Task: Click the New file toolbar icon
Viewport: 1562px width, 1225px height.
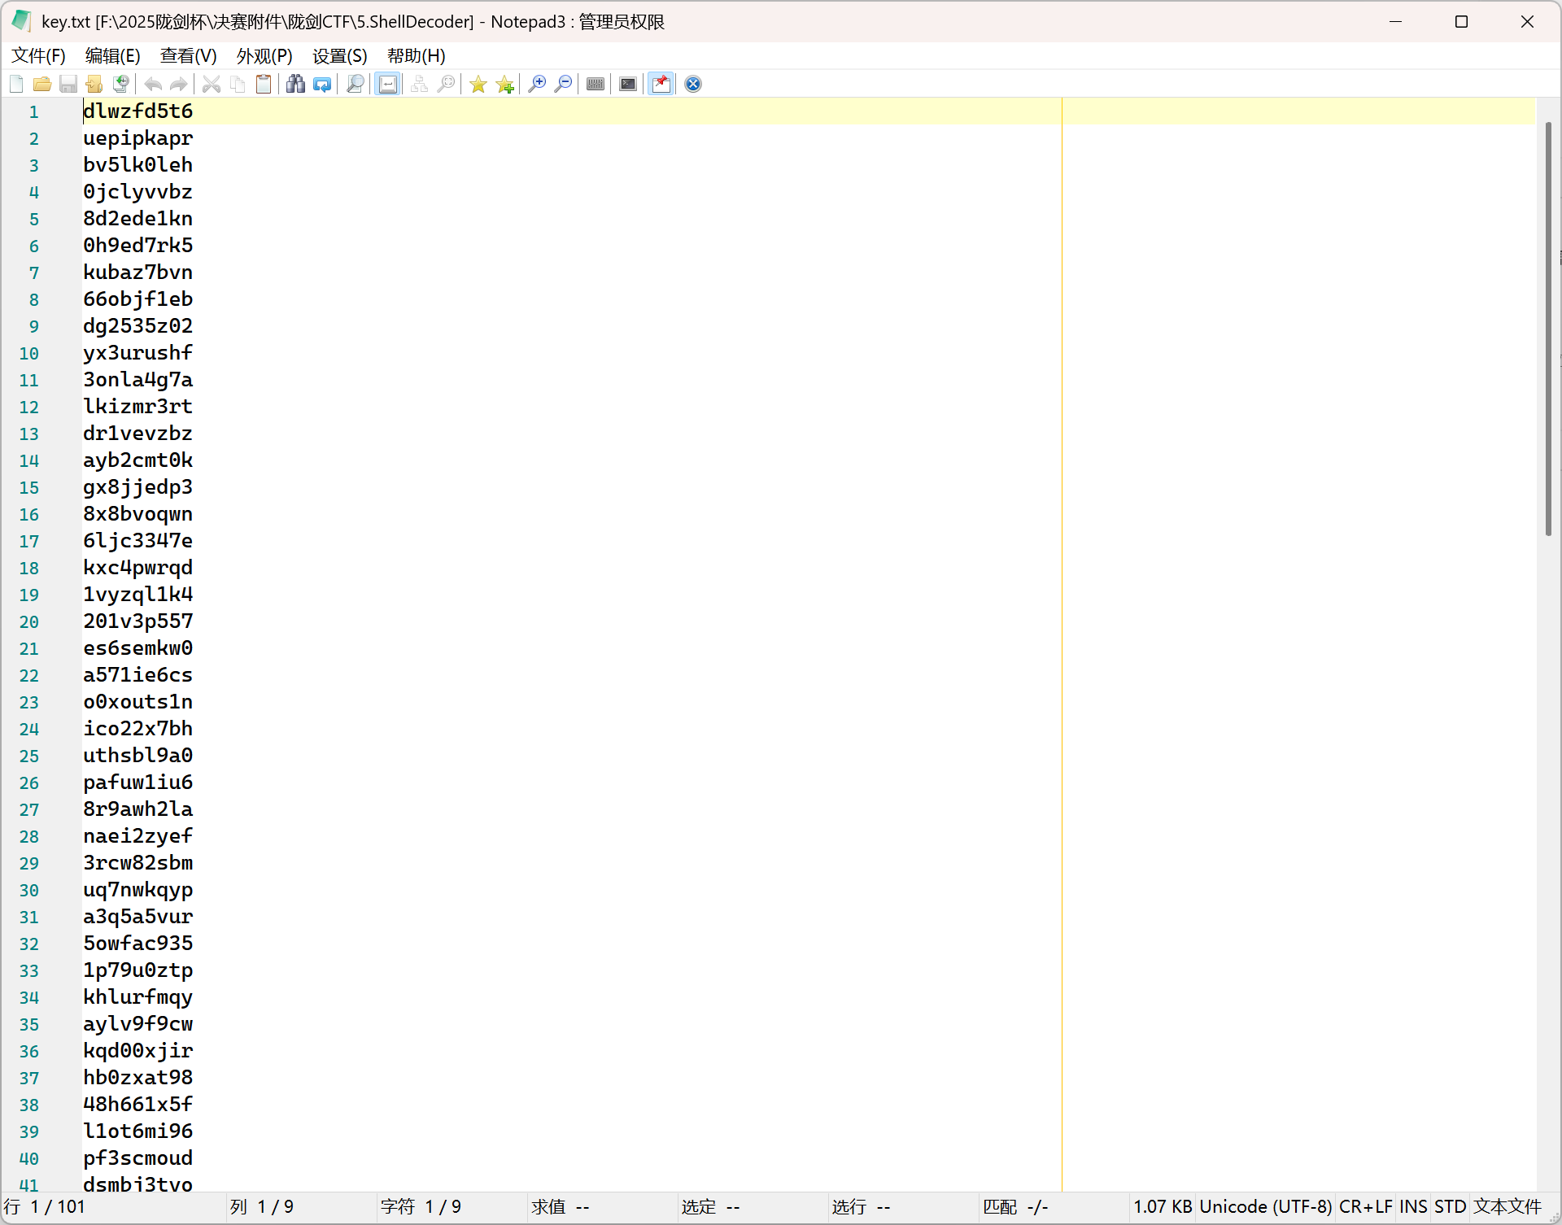Action: click(x=16, y=84)
